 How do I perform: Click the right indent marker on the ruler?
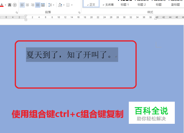[156, 18]
